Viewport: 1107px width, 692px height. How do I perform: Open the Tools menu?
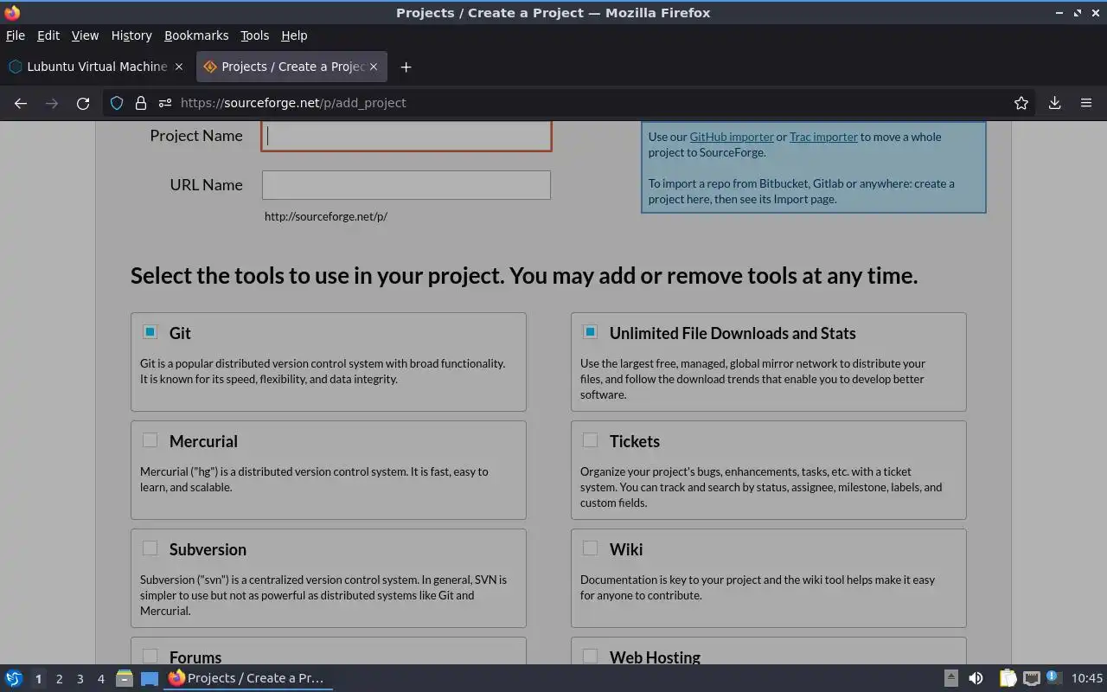pyautogui.click(x=254, y=35)
